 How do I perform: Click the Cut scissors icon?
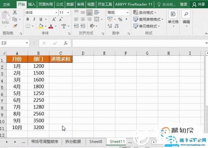(15, 12)
